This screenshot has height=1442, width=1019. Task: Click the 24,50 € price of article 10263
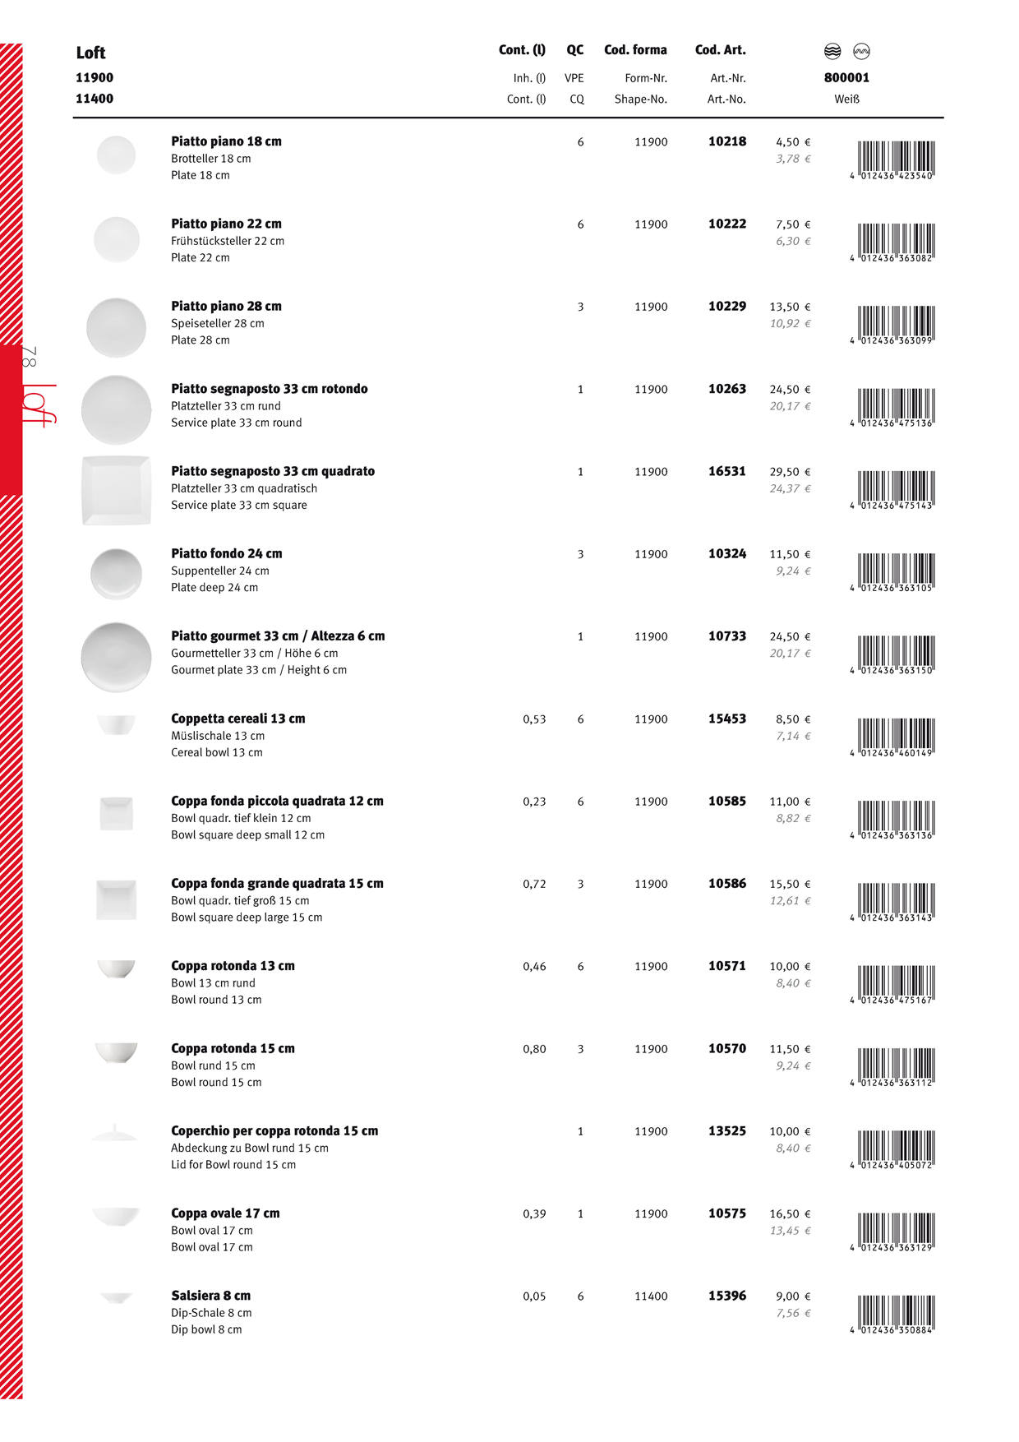790,390
